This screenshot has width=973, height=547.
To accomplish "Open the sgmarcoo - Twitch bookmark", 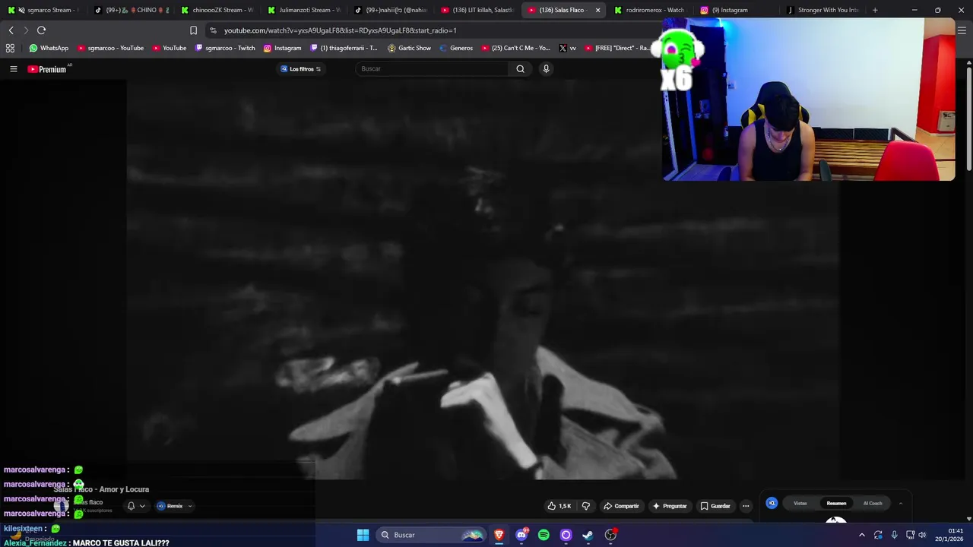I will pyautogui.click(x=225, y=48).
